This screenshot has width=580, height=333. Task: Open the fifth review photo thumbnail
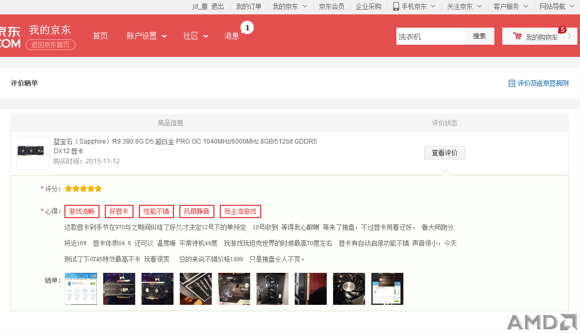tap(234, 289)
